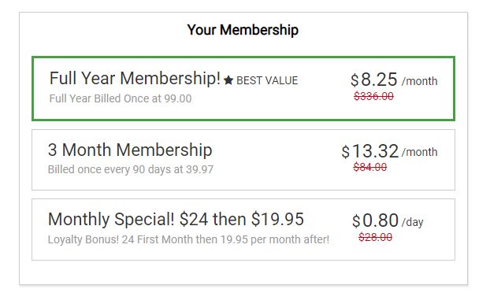Image resolution: width=490 pixels, height=300 pixels.
Task: Click the Monthly Special! $24 then $19.95 title
Action: click(x=176, y=219)
